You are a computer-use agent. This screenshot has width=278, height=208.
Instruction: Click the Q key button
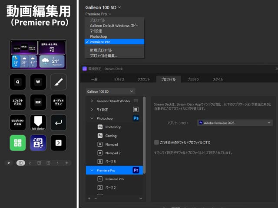click(18, 82)
